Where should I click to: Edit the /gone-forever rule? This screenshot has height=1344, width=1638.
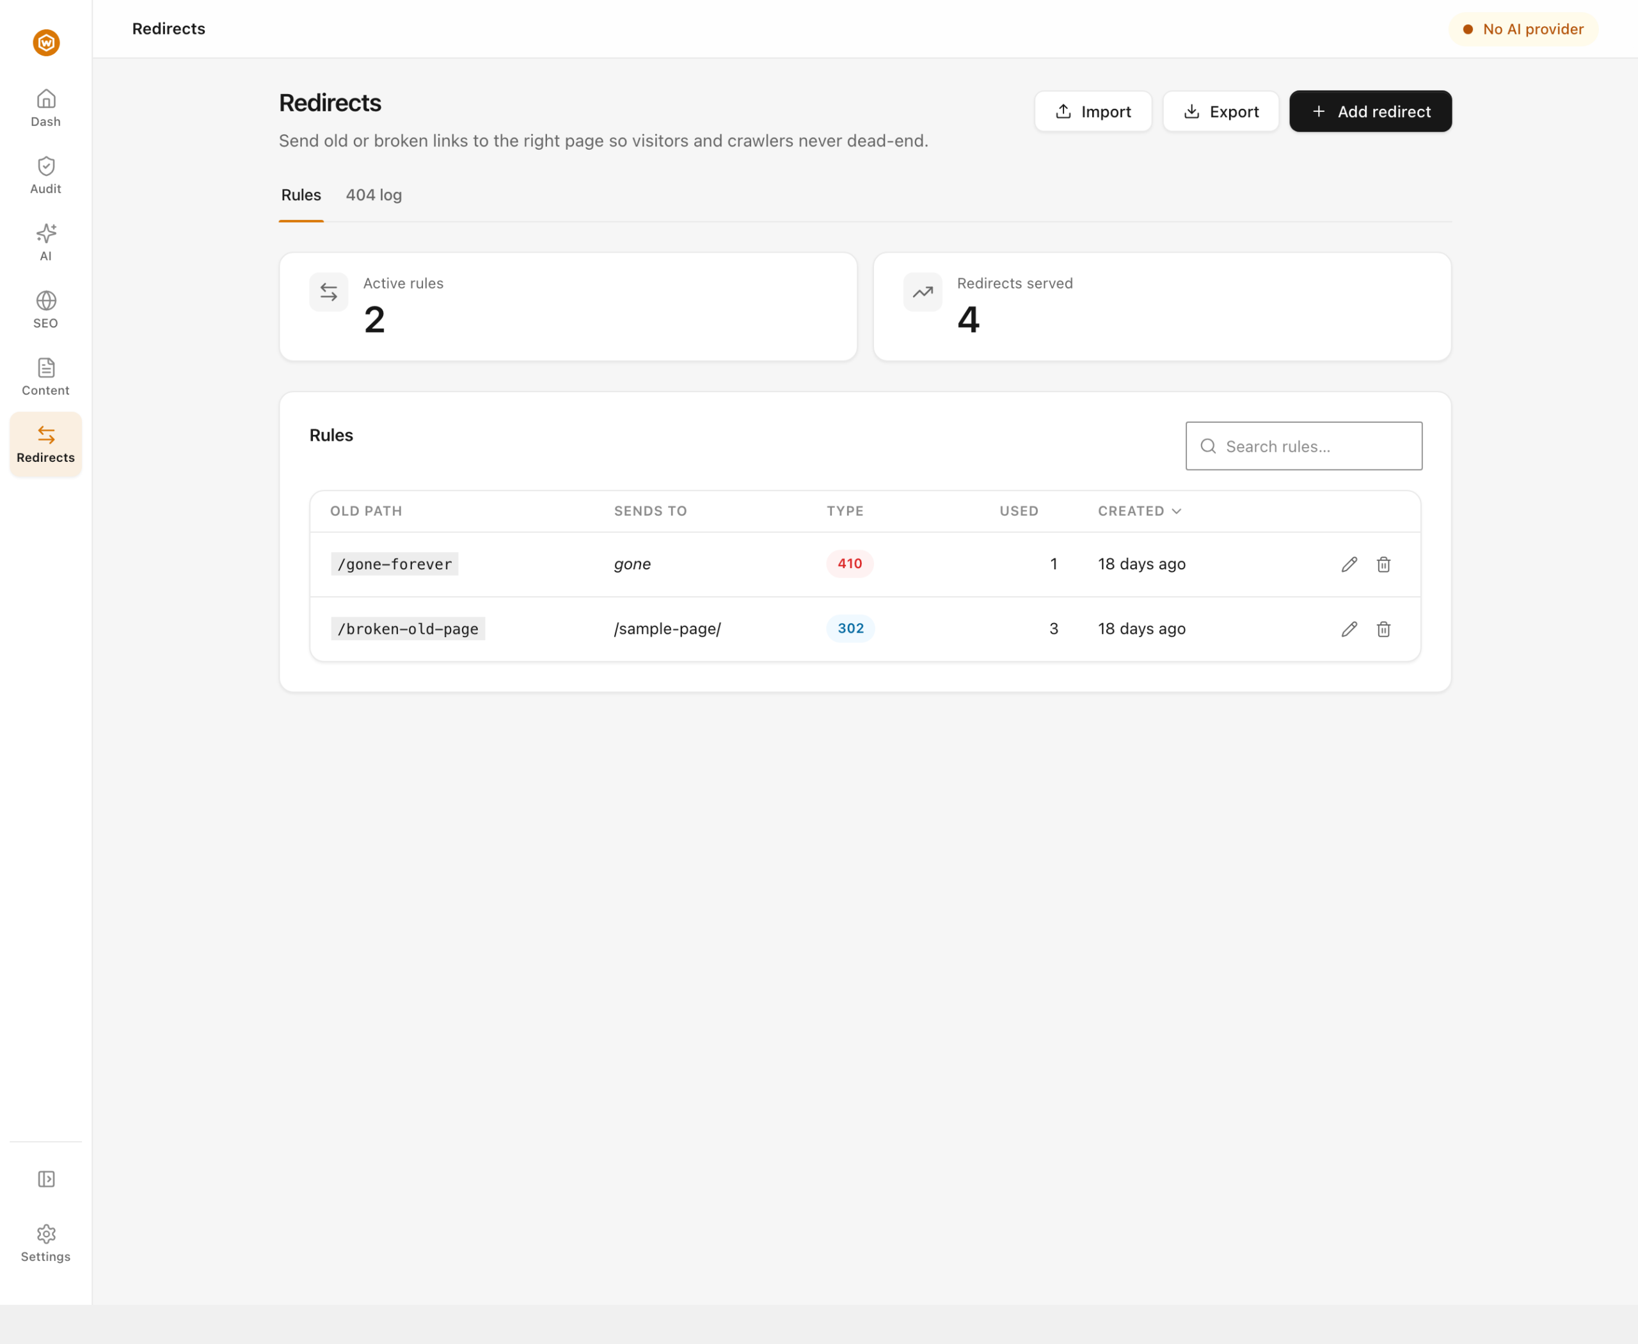tap(1349, 564)
